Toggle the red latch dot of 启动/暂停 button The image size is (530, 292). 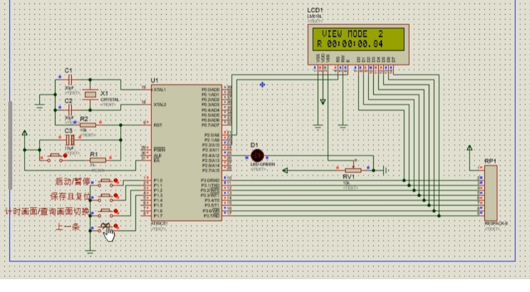116,181
